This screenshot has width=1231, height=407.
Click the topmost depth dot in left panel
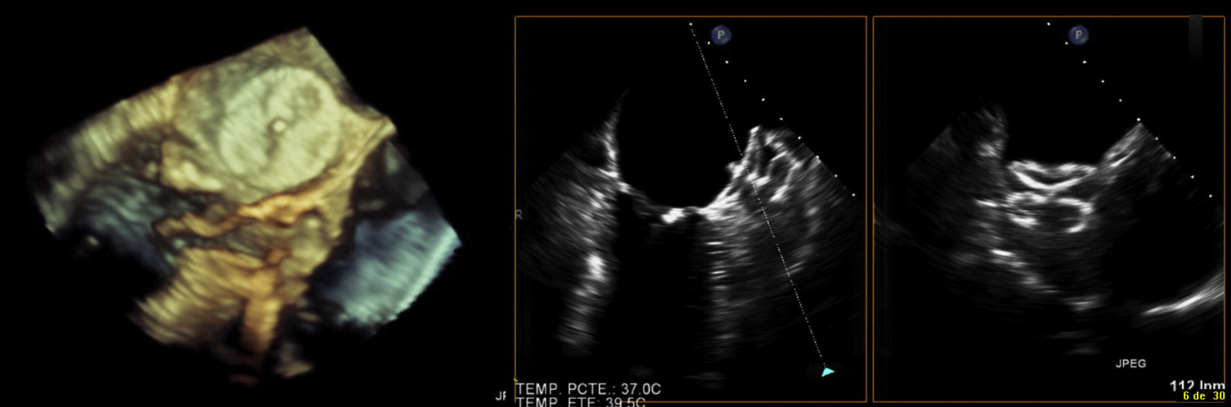(691, 25)
